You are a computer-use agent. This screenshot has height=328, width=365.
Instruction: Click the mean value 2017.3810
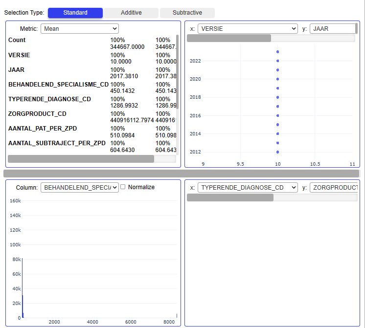[x=124, y=76]
